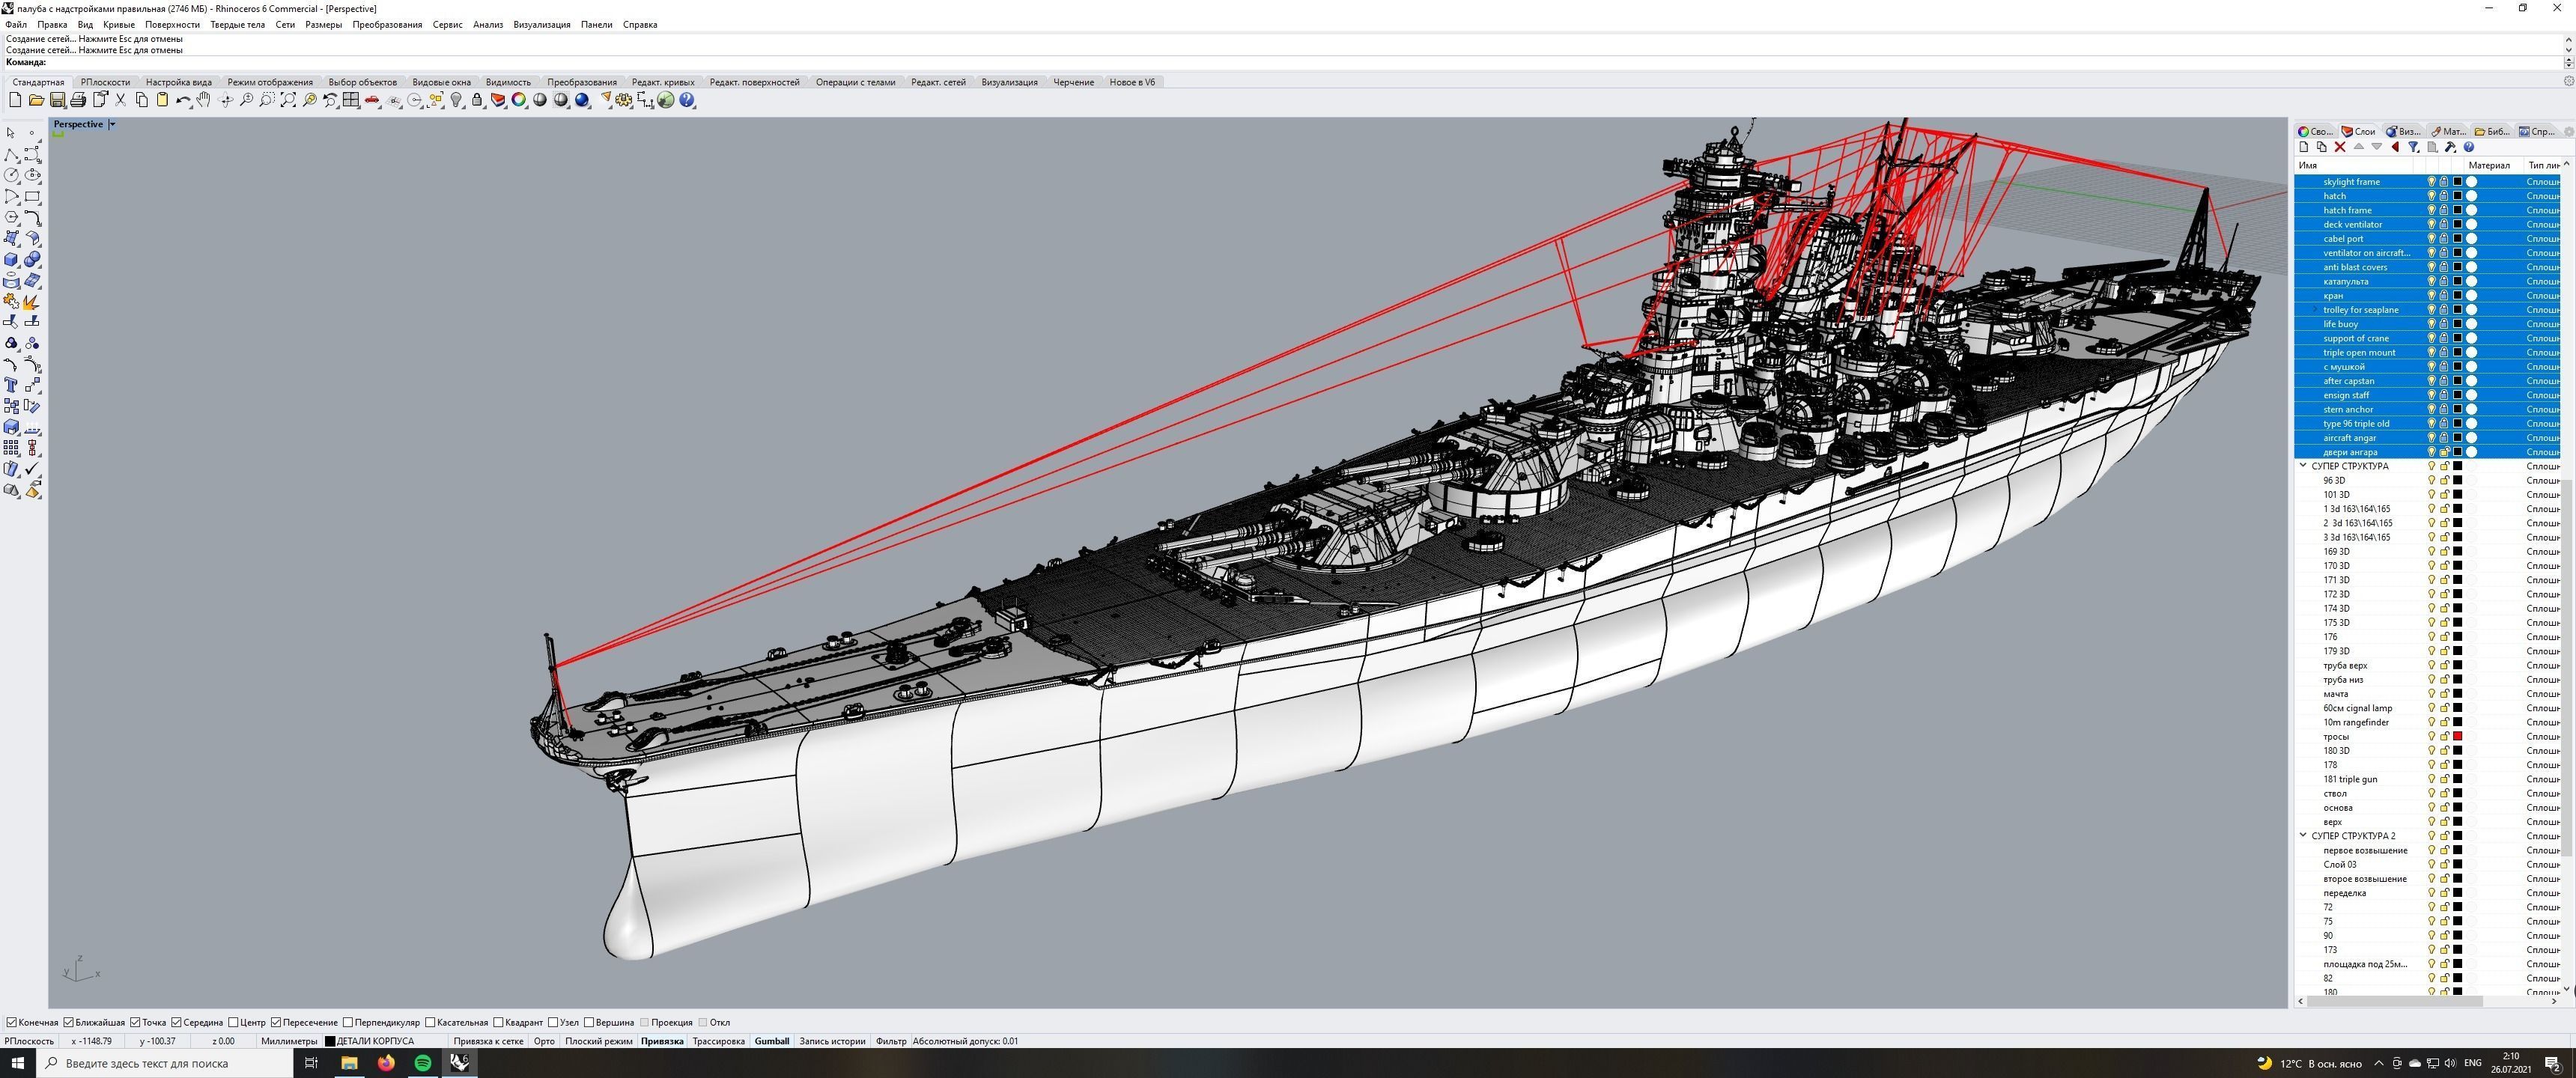The width and height of the screenshot is (2576, 1078).
Task: Click the red color swatch of тросы layer
Action: [2457, 737]
